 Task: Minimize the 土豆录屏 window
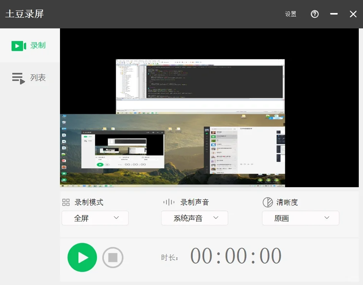(x=334, y=14)
